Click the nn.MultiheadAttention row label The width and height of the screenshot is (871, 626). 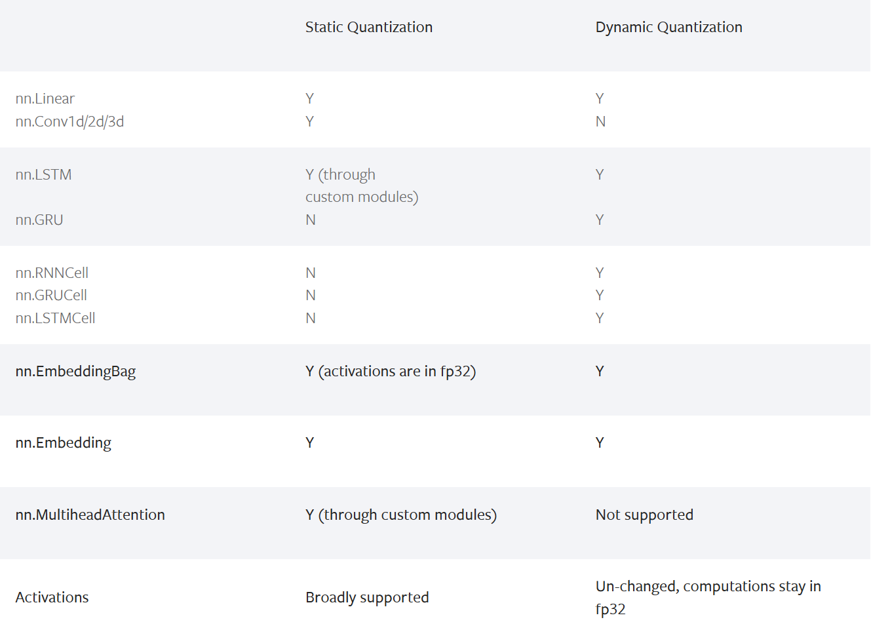click(x=90, y=515)
